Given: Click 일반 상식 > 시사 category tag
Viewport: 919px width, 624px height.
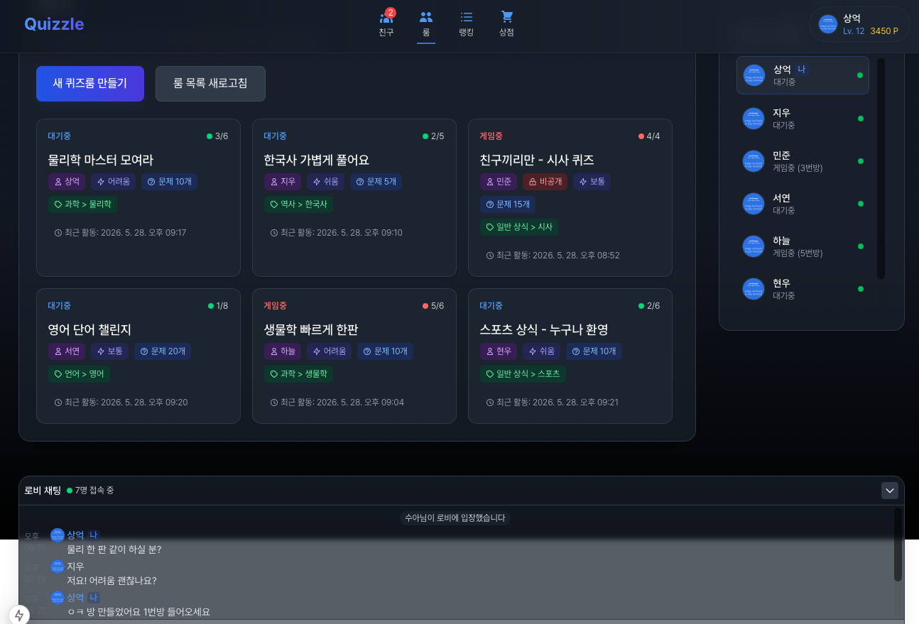Looking at the screenshot, I should [x=519, y=227].
